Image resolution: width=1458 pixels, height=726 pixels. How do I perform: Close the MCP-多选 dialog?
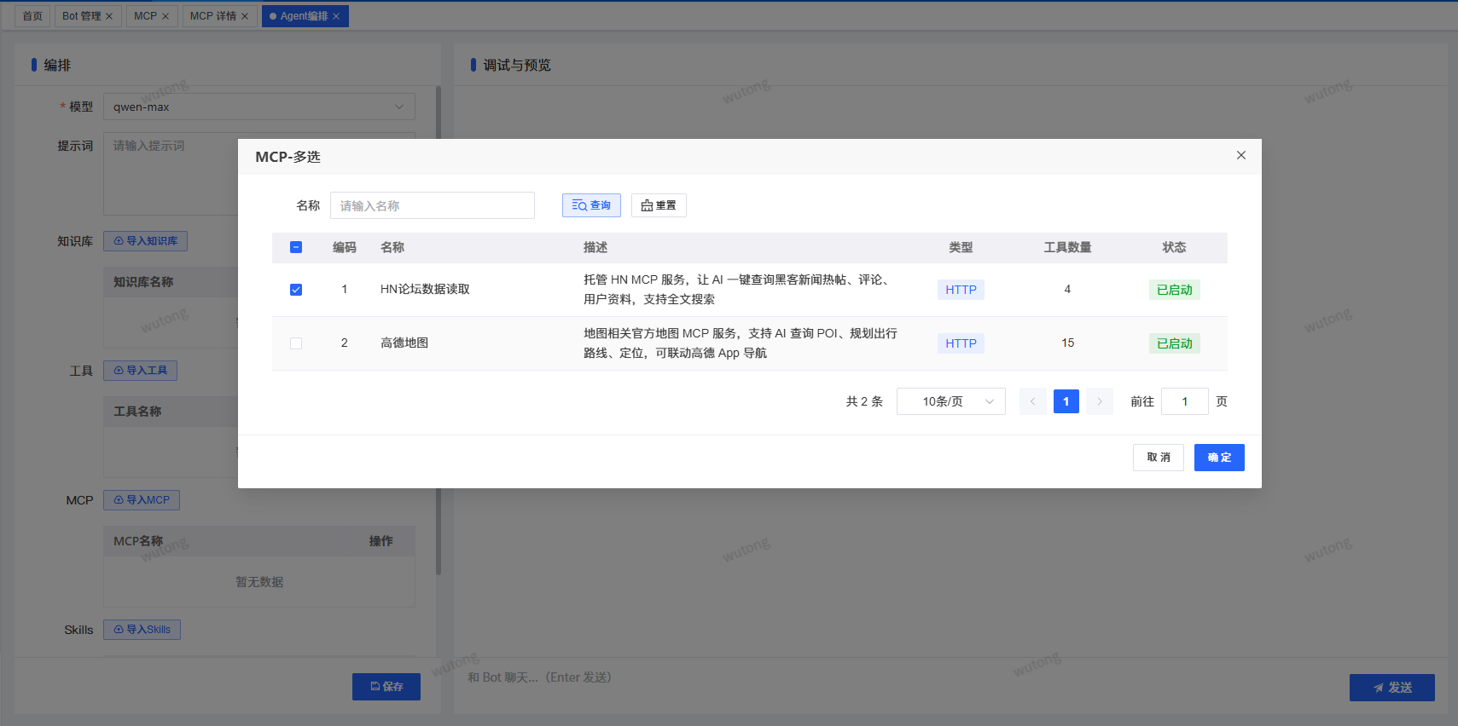coord(1240,155)
